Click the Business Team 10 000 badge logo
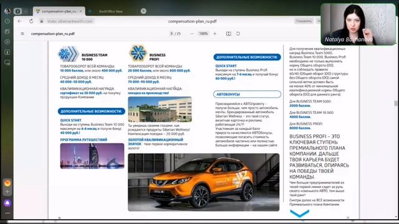 68,54
